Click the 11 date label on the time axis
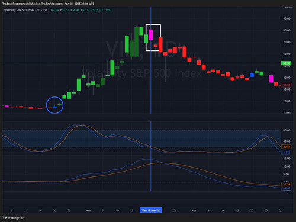296x222 pixels. tap(25, 210)
